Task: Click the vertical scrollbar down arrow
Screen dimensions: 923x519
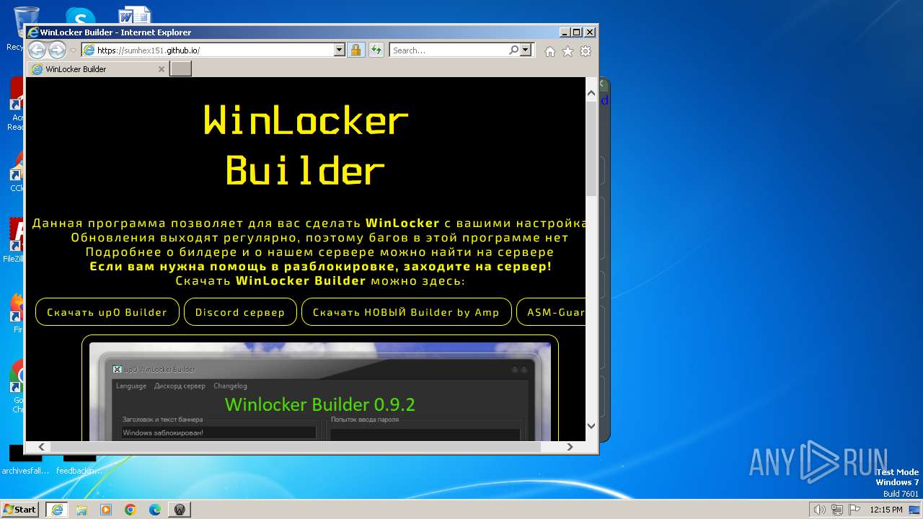Action: coord(591,425)
